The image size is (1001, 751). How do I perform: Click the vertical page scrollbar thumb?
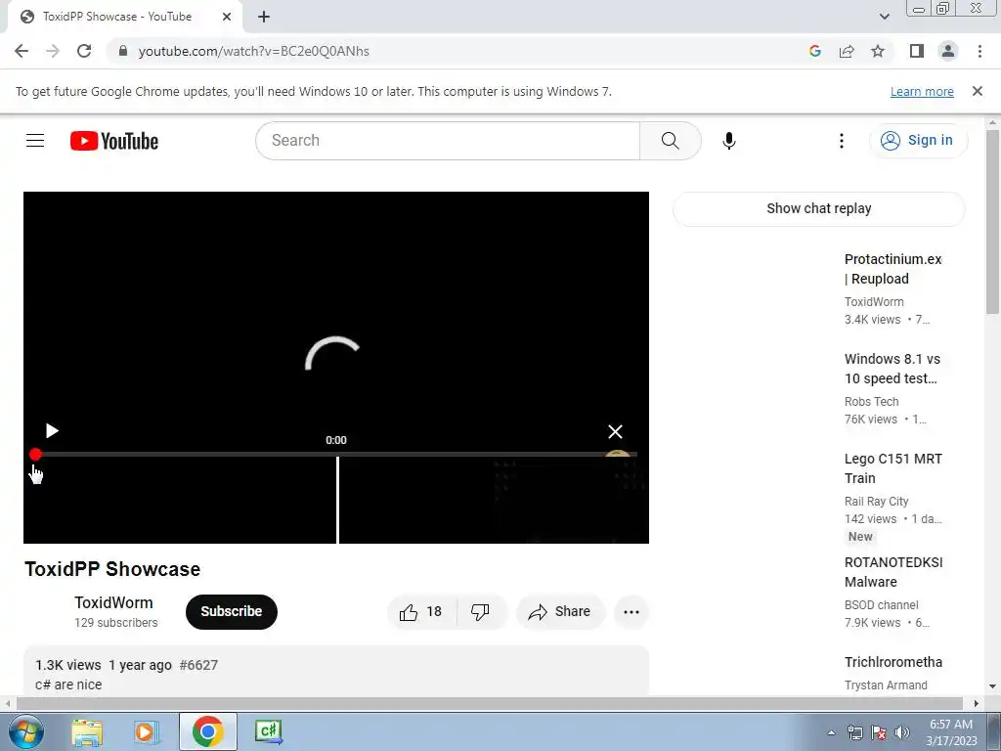point(993,220)
